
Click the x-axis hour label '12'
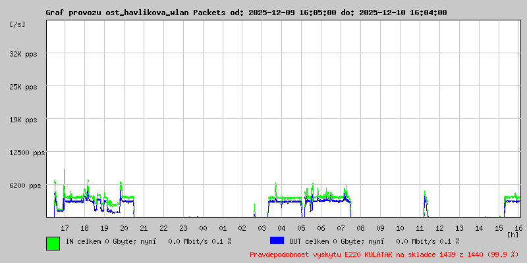(439, 228)
